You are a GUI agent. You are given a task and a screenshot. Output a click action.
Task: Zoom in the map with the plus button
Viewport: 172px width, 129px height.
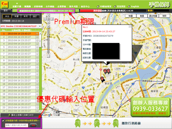(48, 27)
